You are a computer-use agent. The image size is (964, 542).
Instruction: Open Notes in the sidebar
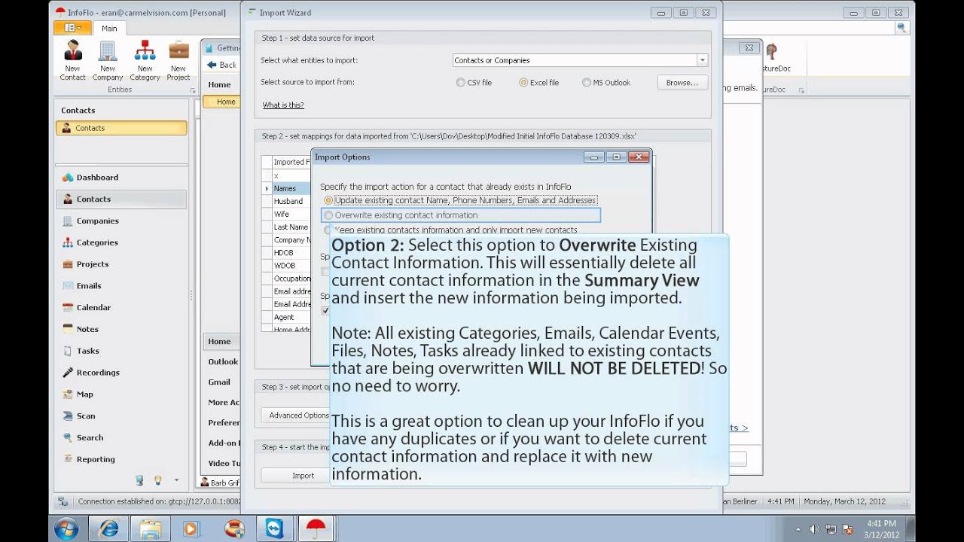pyautogui.click(x=87, y=329)
